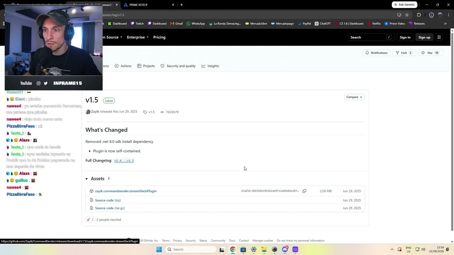
Task: Open the Chrome extensions puzzle icon
Action: (x=419, y=15)
